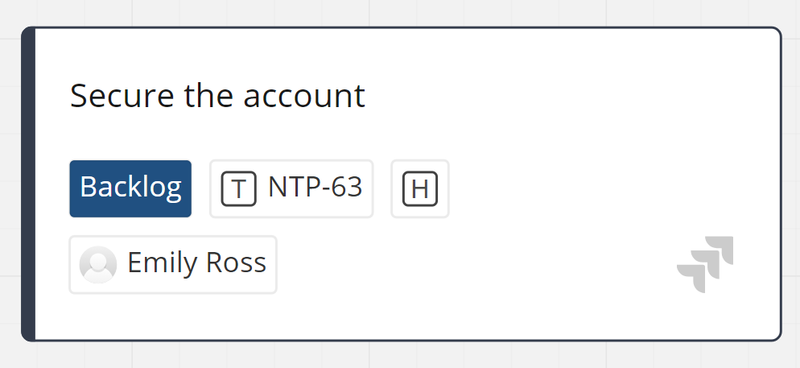Open the Backlog status badge
Viewport: 800px width, 368px height.
(130, 188)
